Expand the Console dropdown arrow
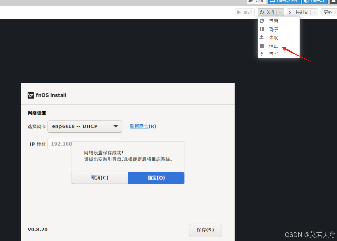 [x=314, y=12]
